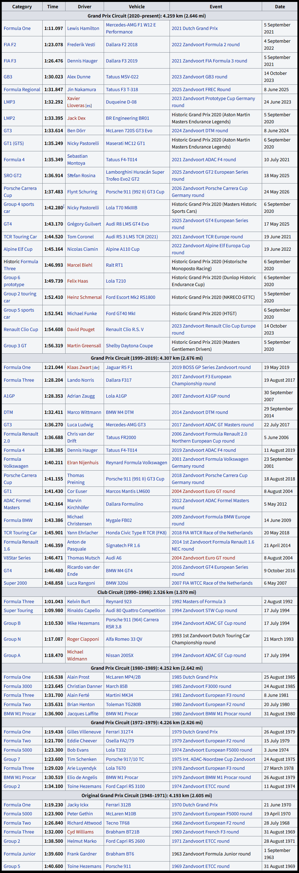Select the 1:11.097 lap time cell
This screenshot has height=873, width=299.
tap(53, 28)
